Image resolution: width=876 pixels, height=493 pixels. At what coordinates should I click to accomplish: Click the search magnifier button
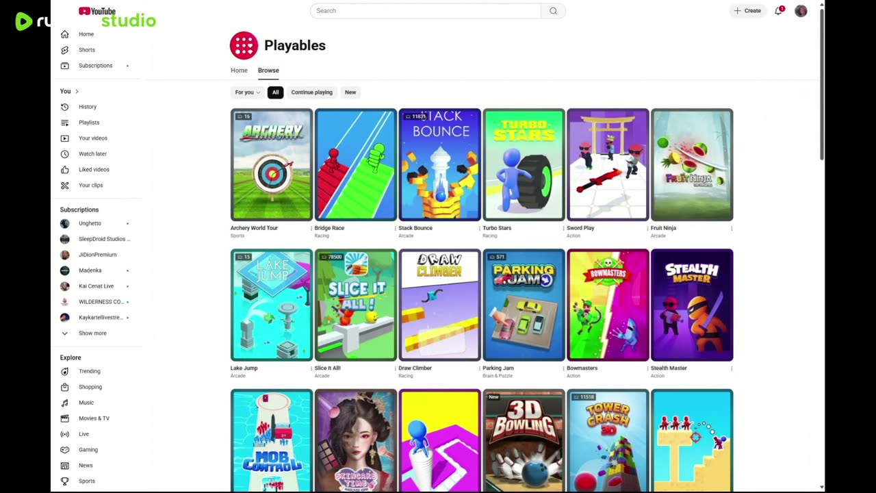553,11
